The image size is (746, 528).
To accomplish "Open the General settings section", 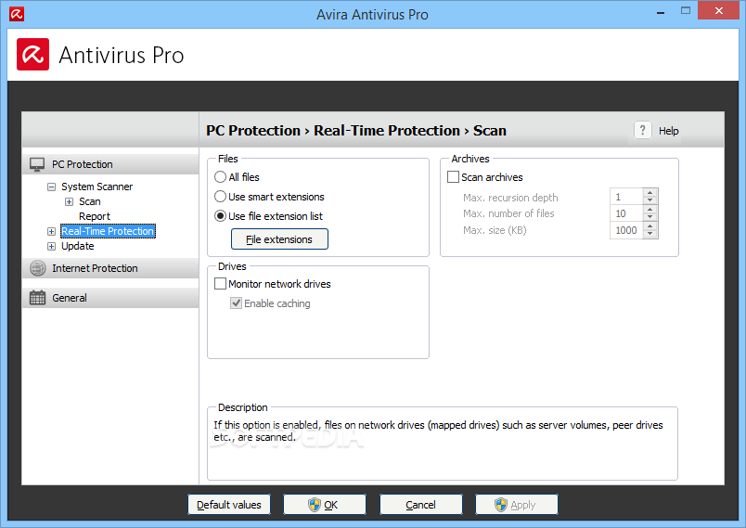I will click(110, 298).
